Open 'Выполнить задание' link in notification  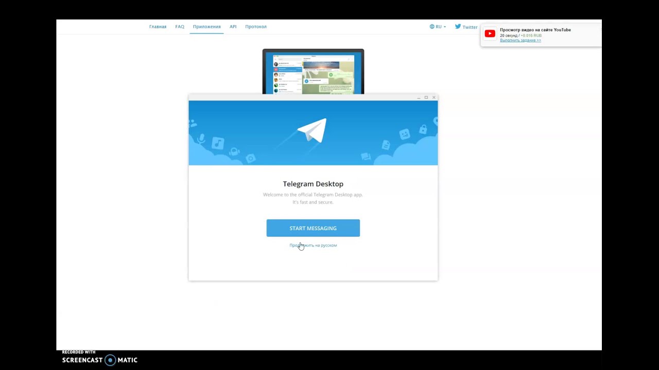[x=521, y=40]
